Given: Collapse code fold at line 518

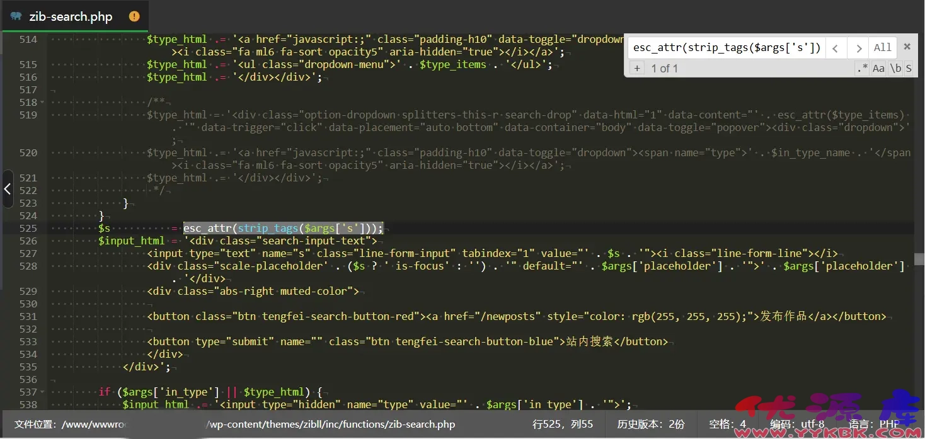Looking at the screenshot, I should click(42, 102).
